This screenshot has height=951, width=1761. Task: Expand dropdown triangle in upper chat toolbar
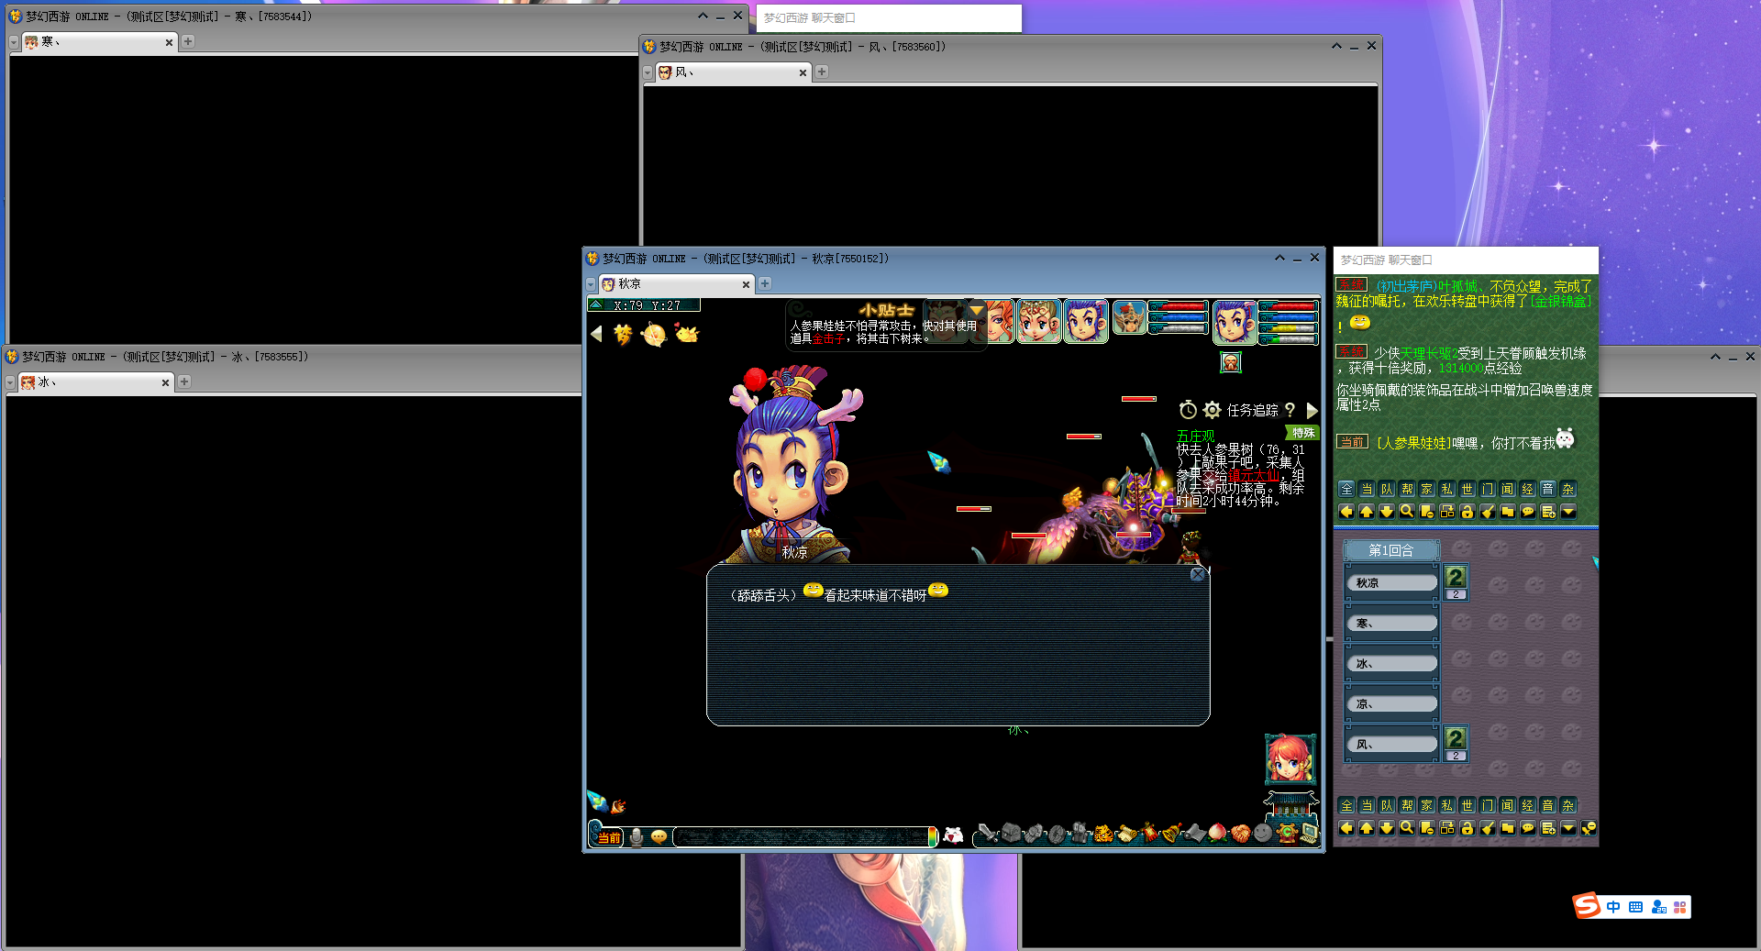pyautogui.click(x=1568, y=512)
